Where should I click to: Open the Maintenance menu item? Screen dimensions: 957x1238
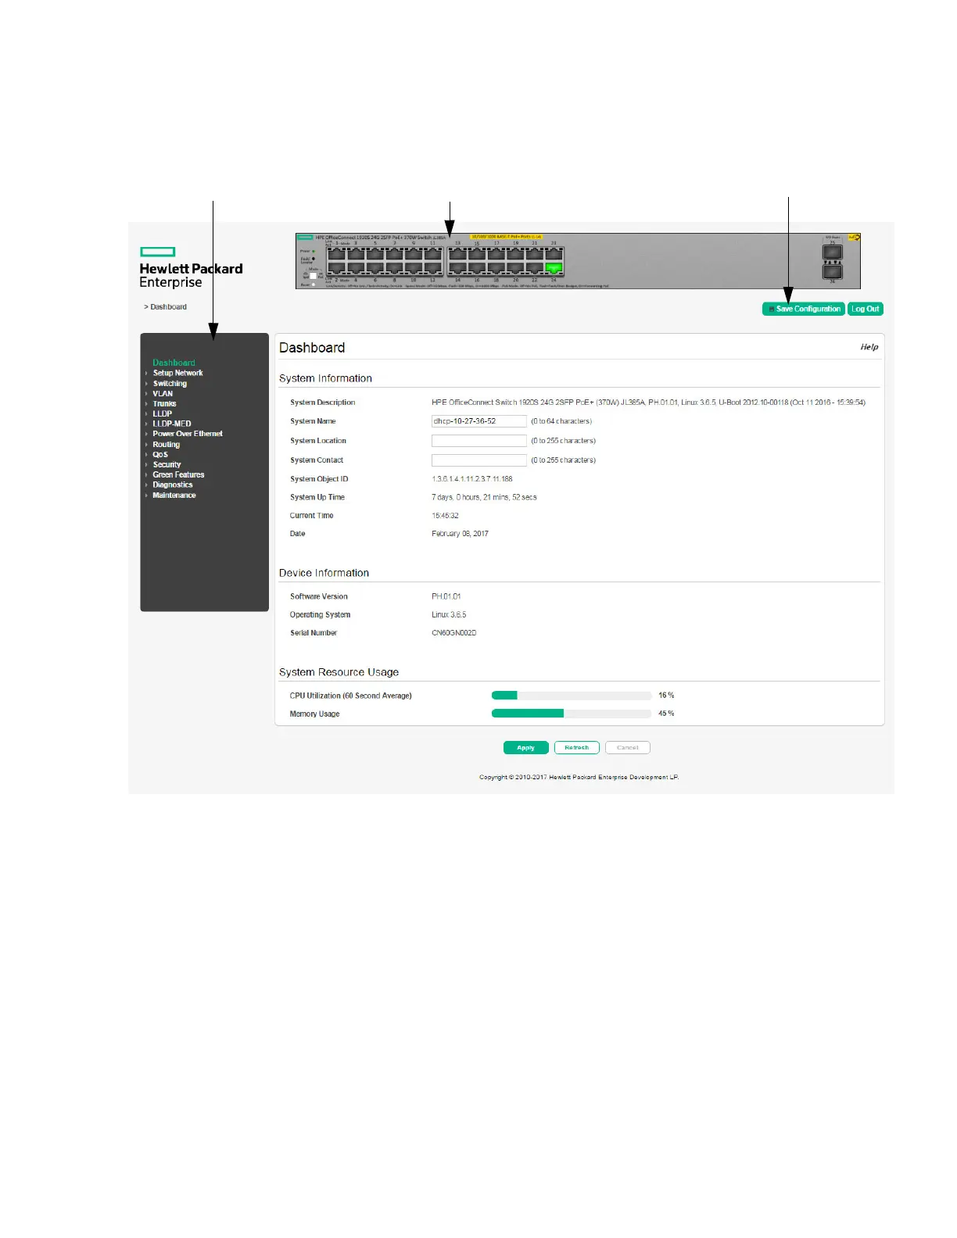pos(174,496)
